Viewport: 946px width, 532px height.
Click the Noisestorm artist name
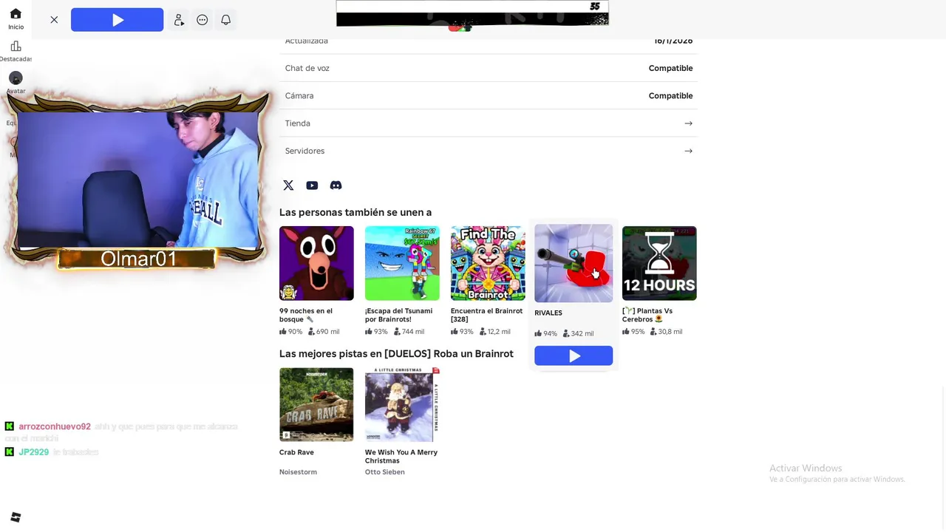pos(298,472)
